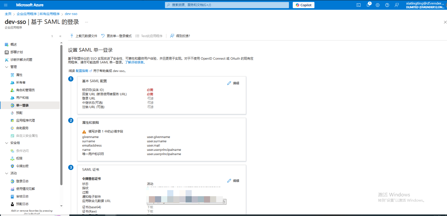This screenshot has height=216, width=447.
Task: Go to 企业应用程序 | 所有应用程序 breadcrumb
Action: pyautogui.click(x=38, y=14)
